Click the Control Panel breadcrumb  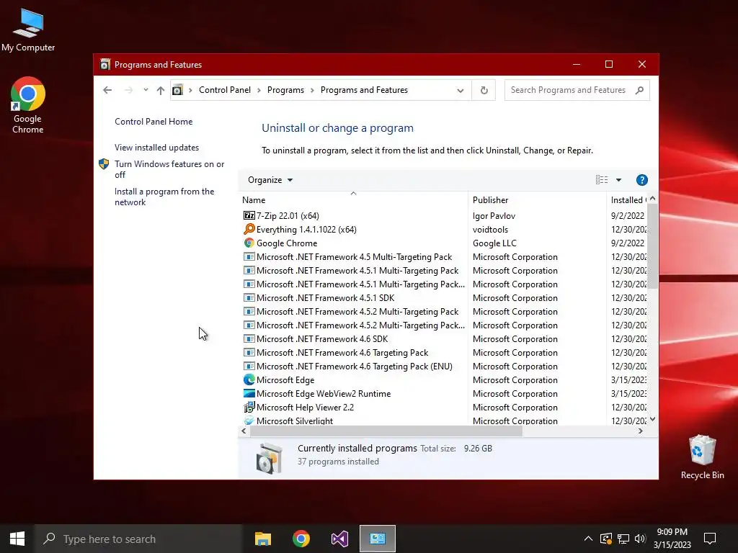(x=225, y=90)
